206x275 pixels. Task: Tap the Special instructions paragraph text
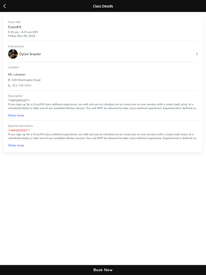pos(103,136)
